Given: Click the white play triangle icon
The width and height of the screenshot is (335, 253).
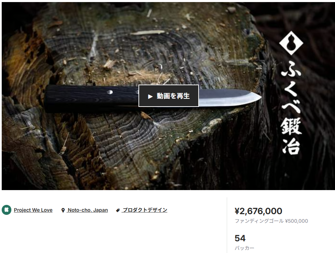Looking at the screenshot, I should click(150, 97).
